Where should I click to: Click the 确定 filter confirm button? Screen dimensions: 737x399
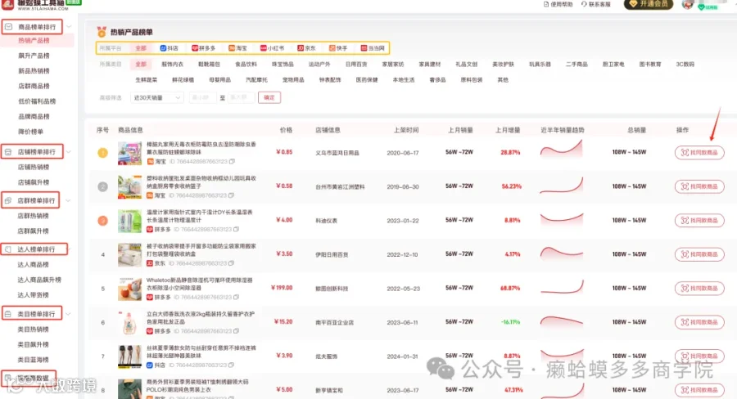[269, 97]
